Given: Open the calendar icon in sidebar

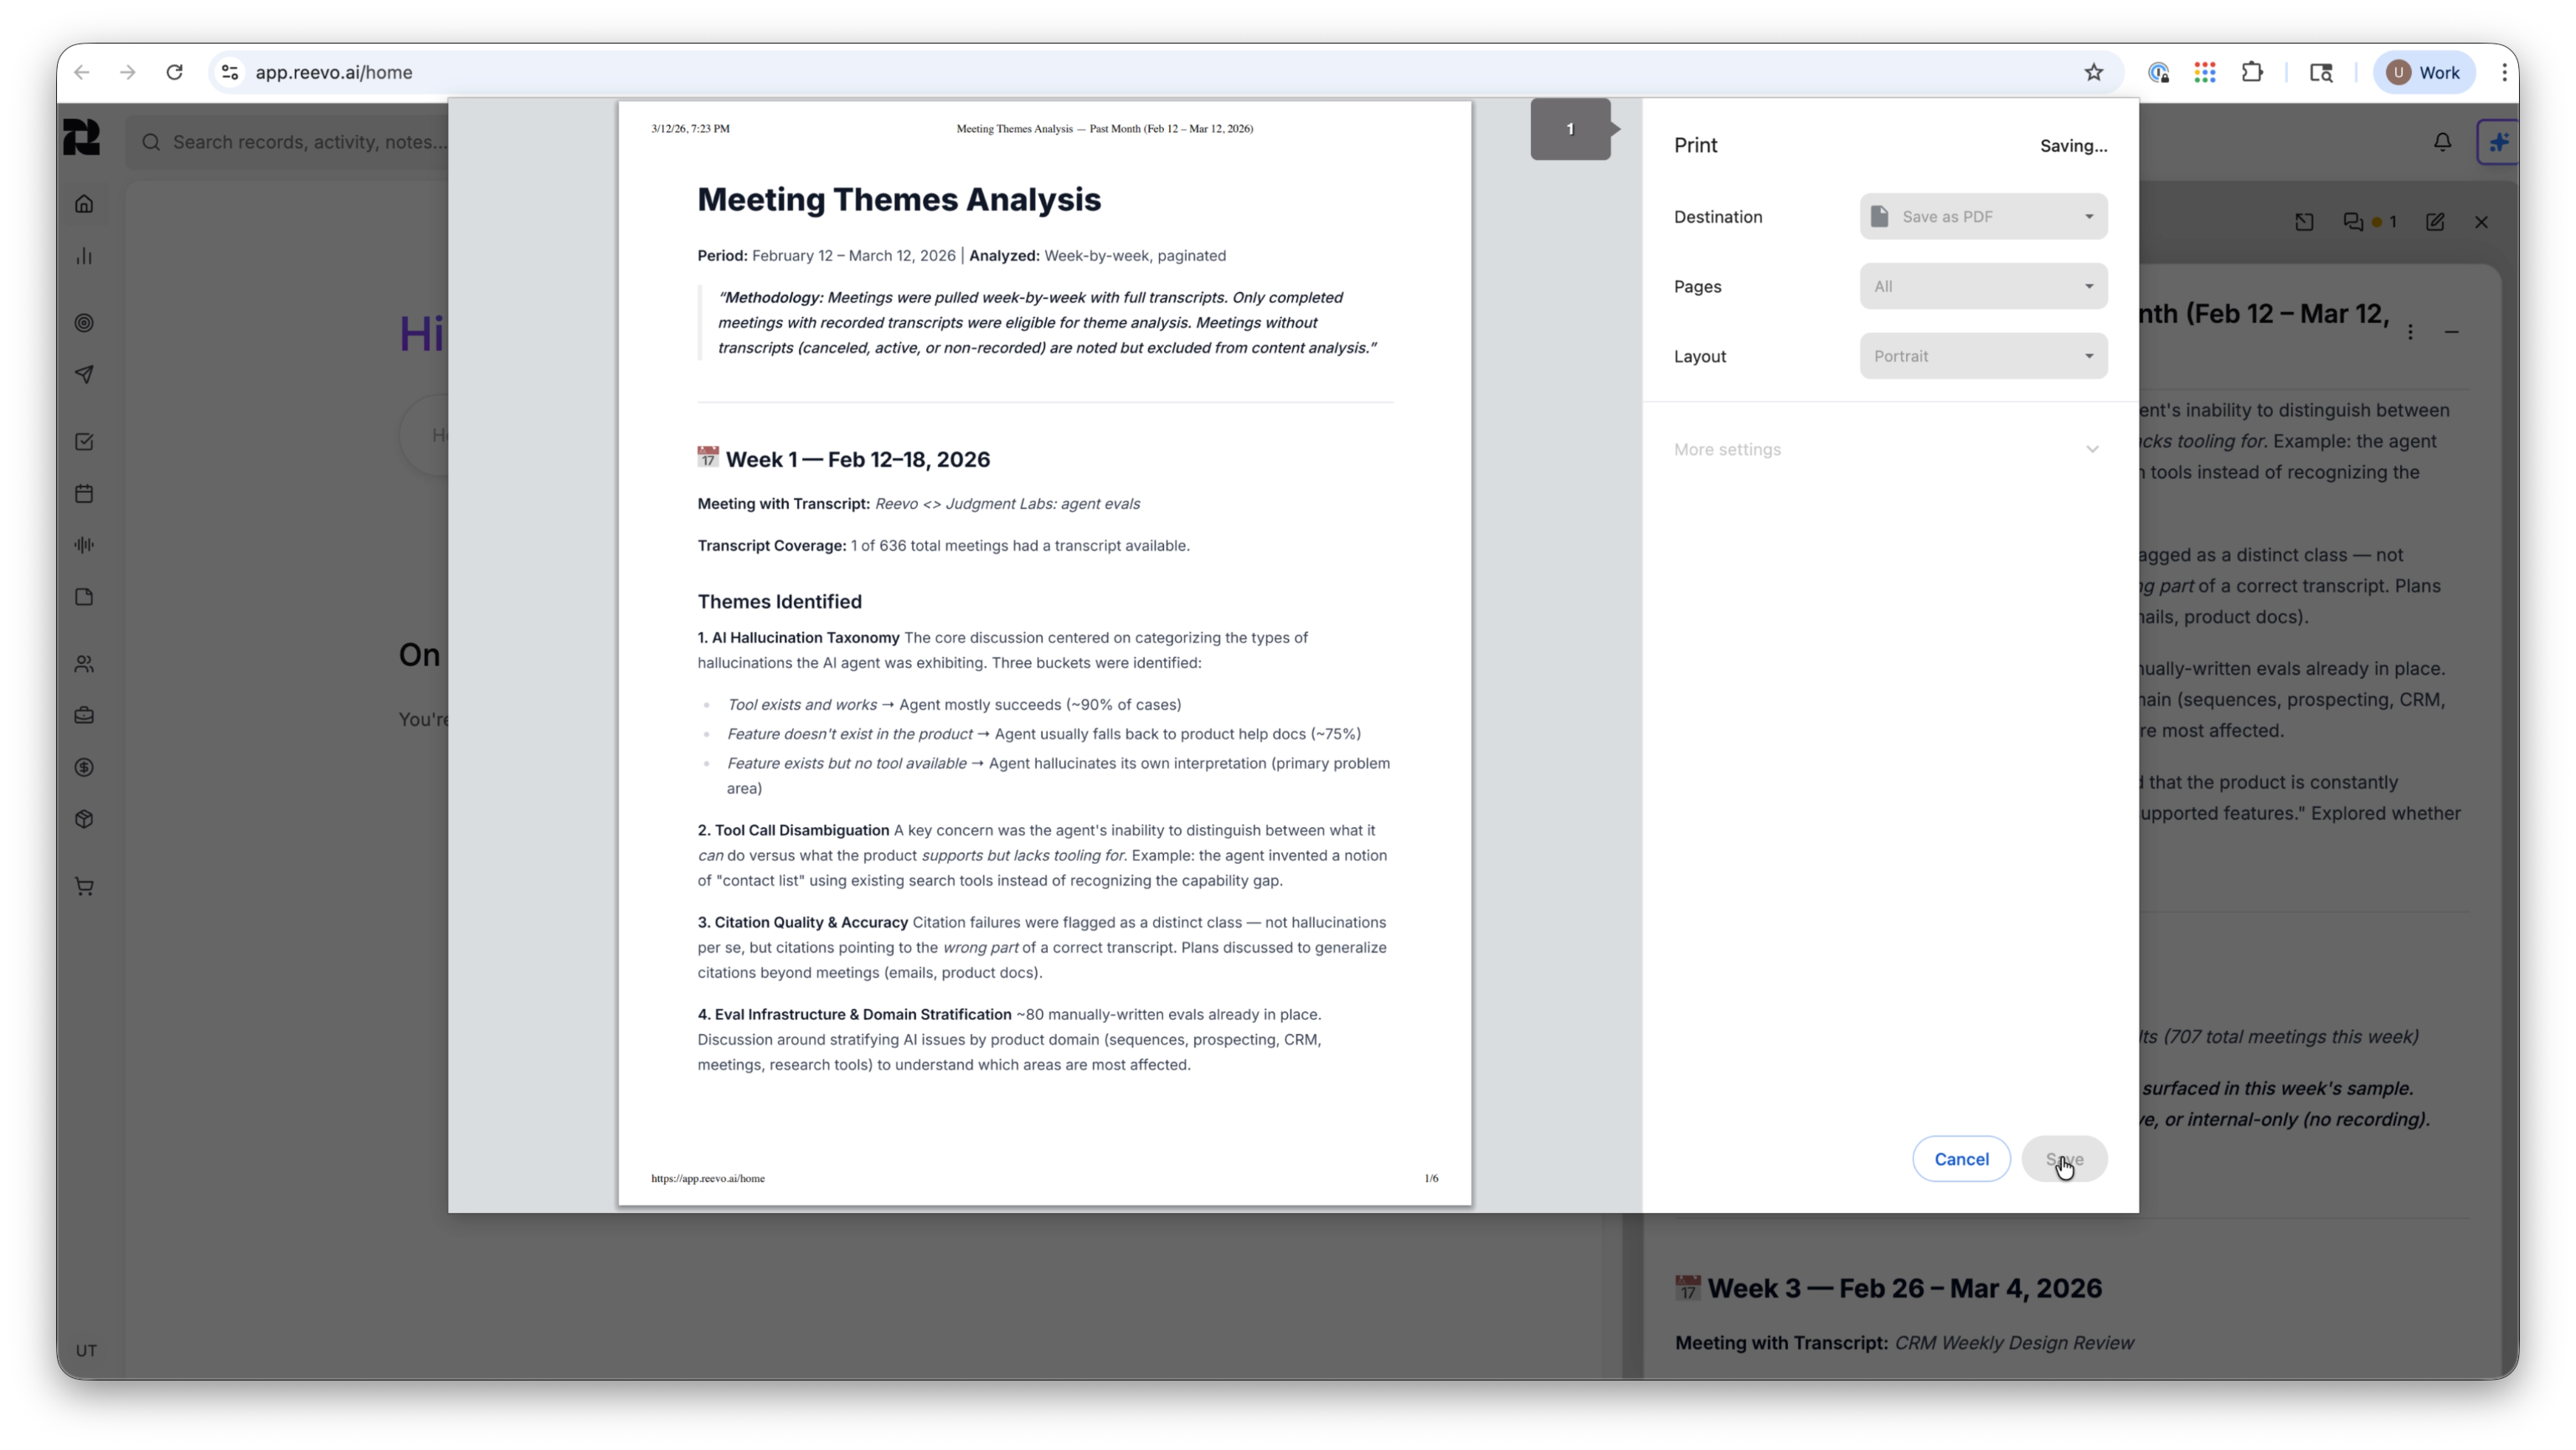Looking at the screenshot, I should pyautogui.click(x=84, y=493).
